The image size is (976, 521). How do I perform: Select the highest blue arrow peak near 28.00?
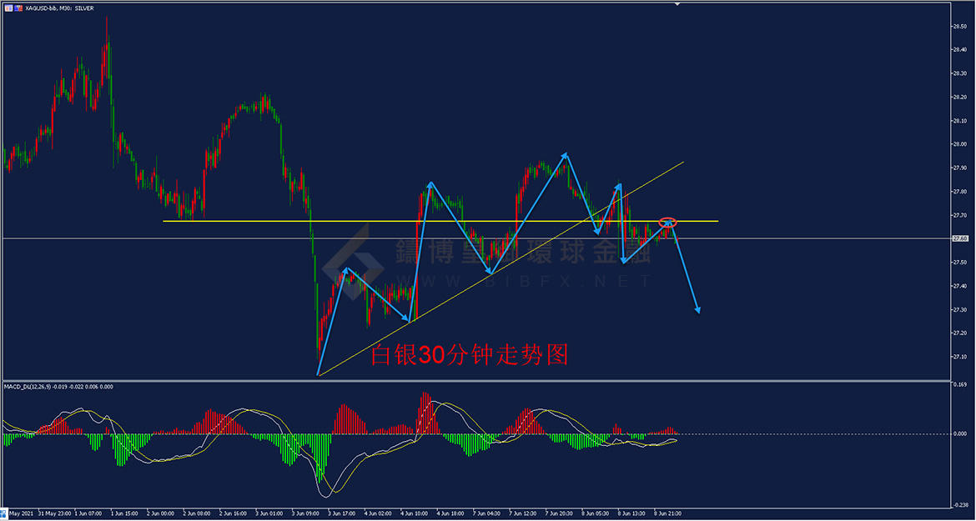(x=566, y=155)
